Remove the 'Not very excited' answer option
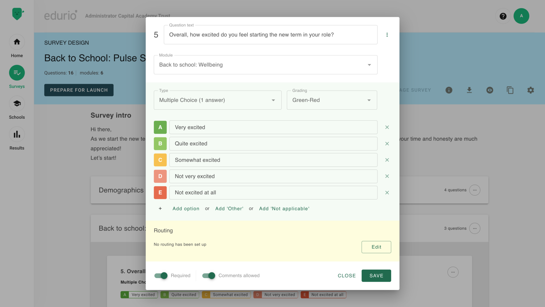 (x=387, y=176)
